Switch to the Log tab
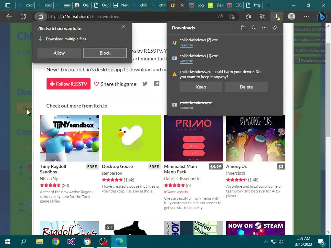The width and height of the screenshot is (331, 248). pos(197,5)
